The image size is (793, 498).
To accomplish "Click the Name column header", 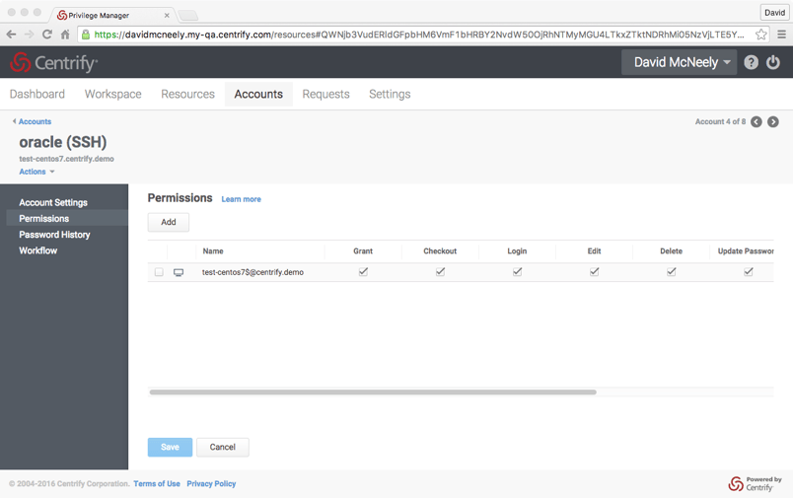I will [213, 251].
